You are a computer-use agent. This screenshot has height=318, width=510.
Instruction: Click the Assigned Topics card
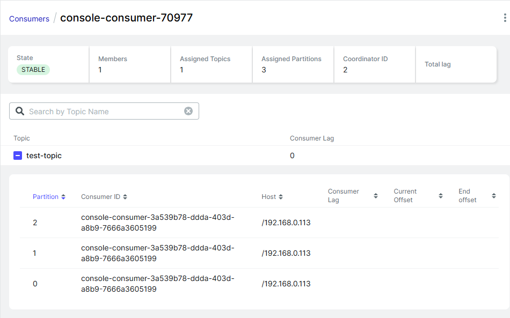click(212, 64)
